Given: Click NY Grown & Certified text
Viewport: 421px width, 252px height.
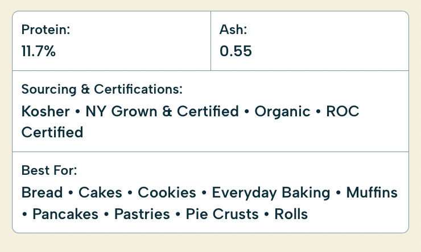Looking at the screenshot, I should pyautogui.click(x=162, y=111).
